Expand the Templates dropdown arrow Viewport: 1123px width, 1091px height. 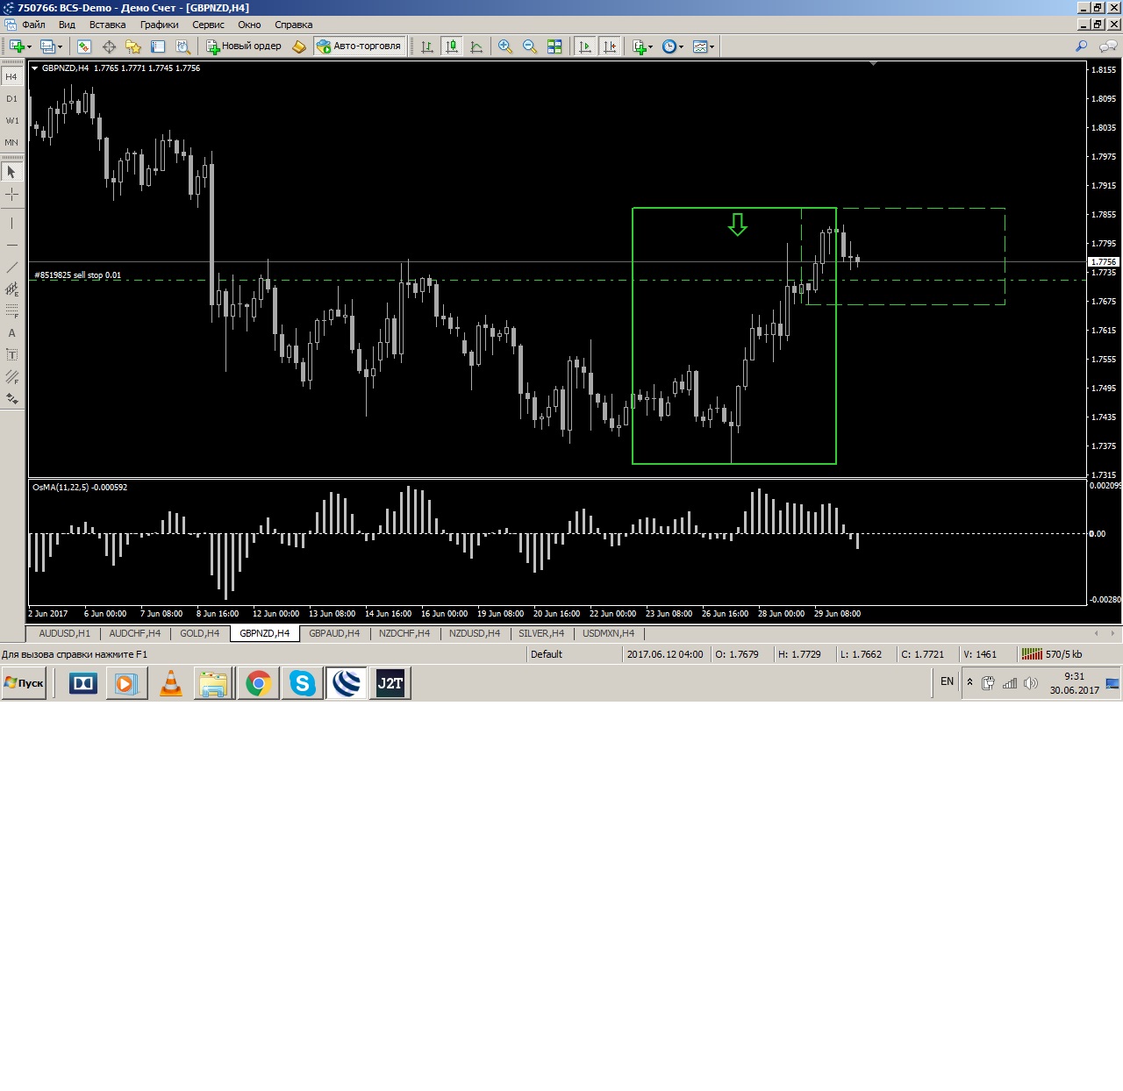(712, 46)
